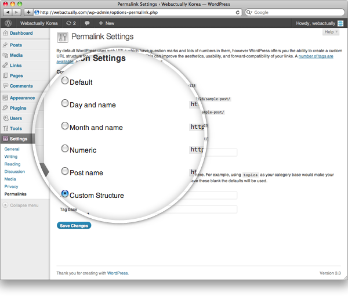Select the Month and name radio button
The image size is (348, 296).
[x=65, y=126]
